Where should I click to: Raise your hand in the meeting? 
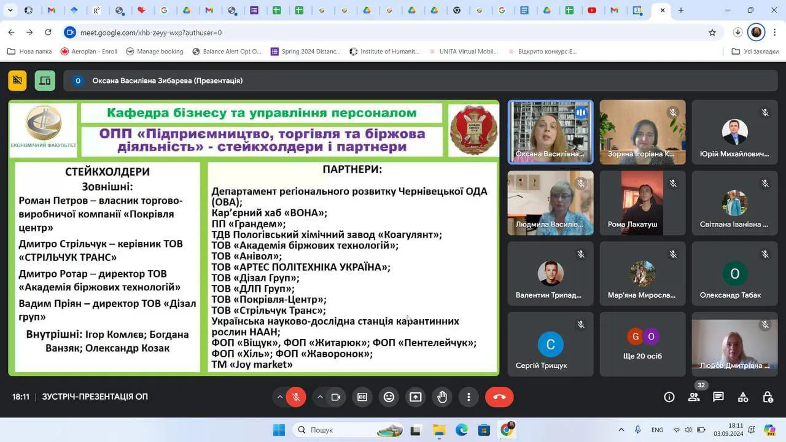coord(442,397)
